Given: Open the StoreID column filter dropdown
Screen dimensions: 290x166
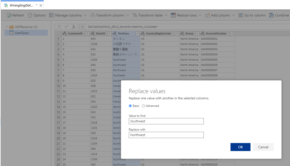Looking at the screenshot, I should pyautogui.click(x=109, y=33).
